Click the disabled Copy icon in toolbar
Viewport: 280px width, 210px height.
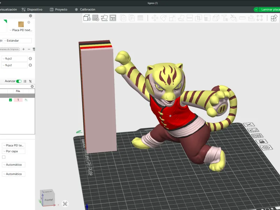click(123, 18)
